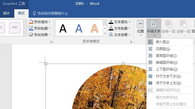Viewport: 195px width, 109px height.
Task: Click the 前移一层 bring forward icon
Action: 169,24
